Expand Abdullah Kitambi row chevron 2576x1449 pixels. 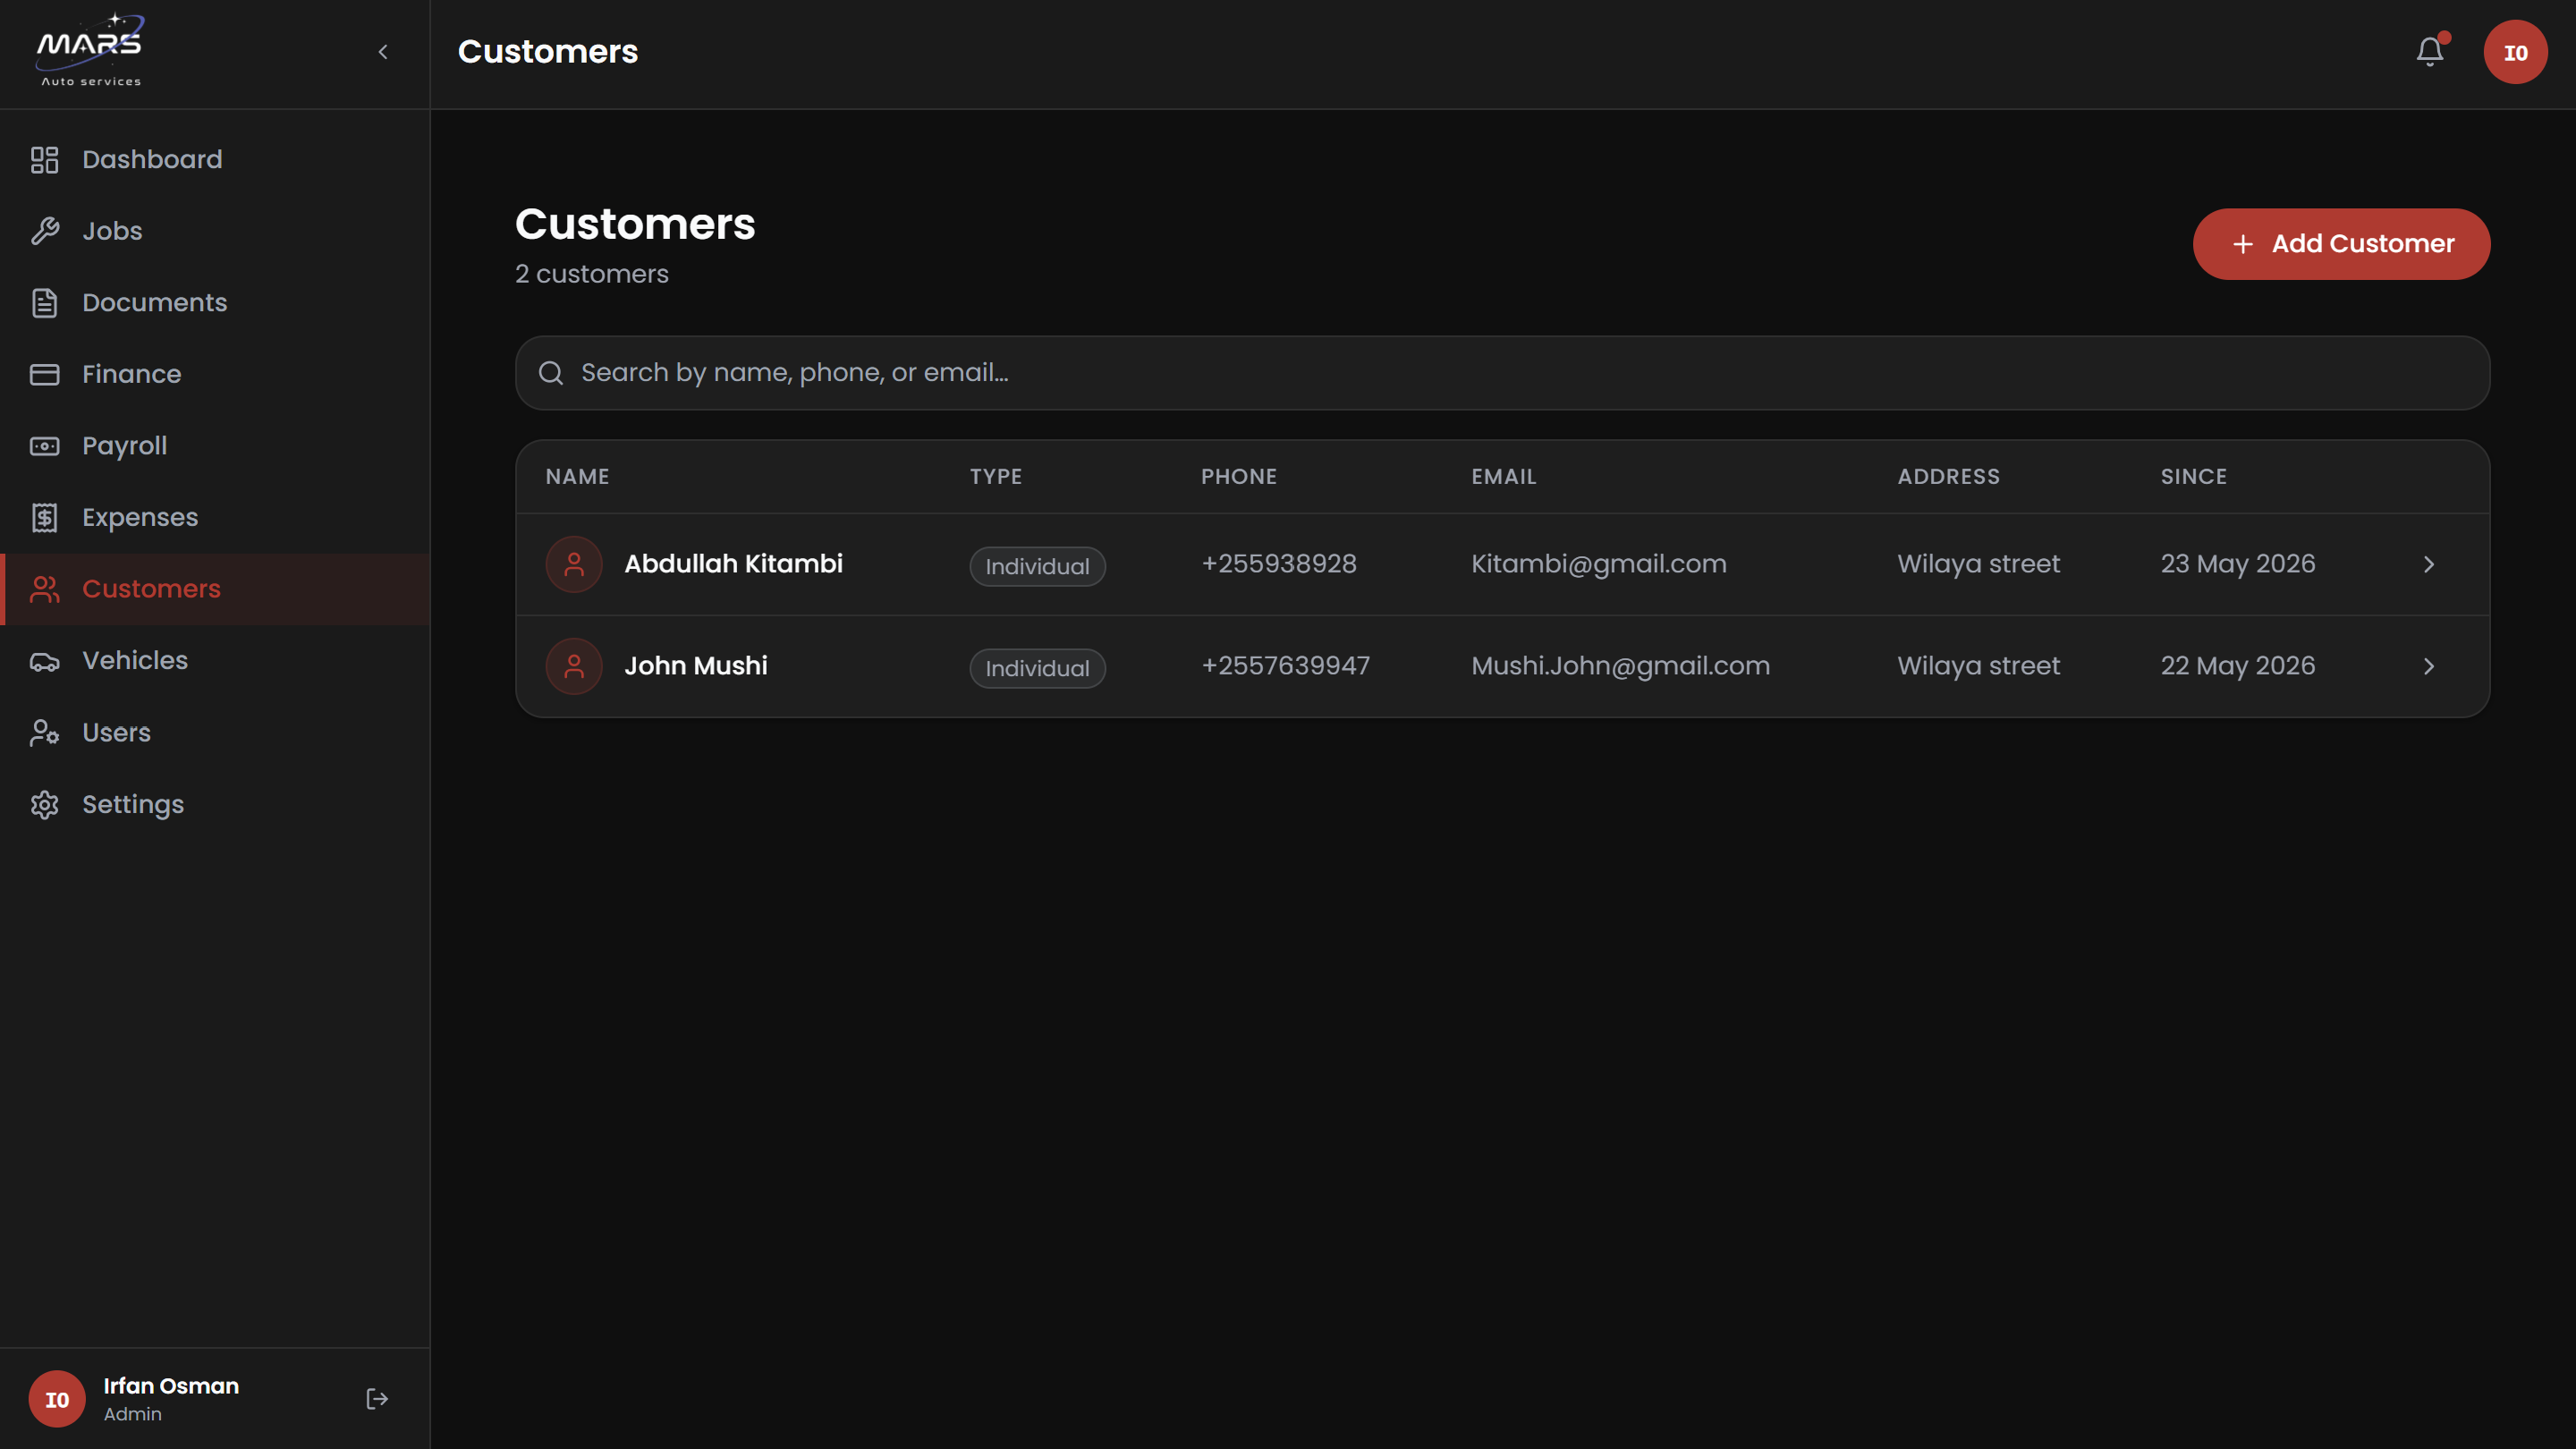(x=2429, y=565)
